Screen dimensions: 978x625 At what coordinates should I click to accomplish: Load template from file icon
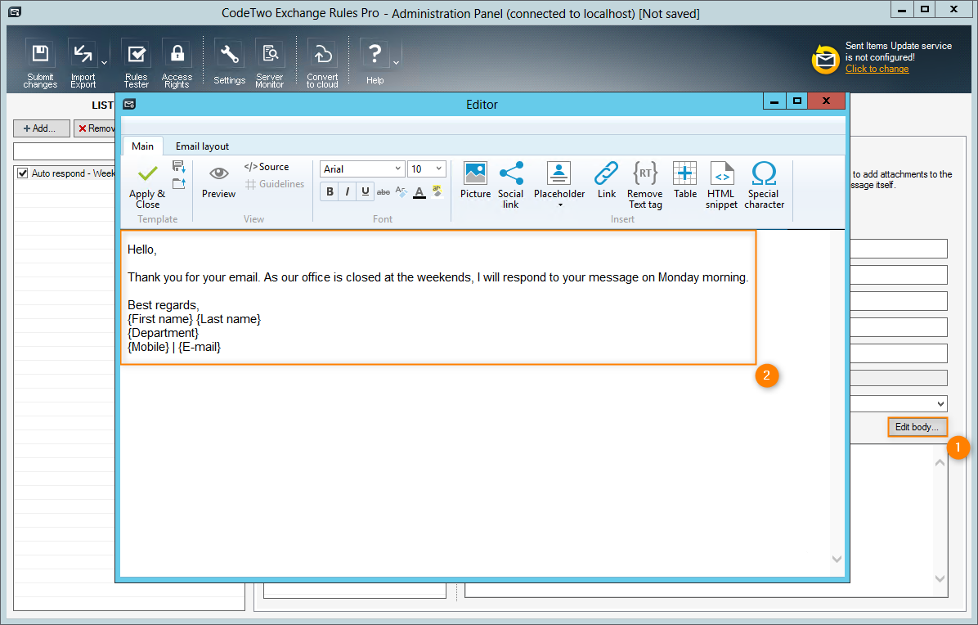(x=179, y=183)
